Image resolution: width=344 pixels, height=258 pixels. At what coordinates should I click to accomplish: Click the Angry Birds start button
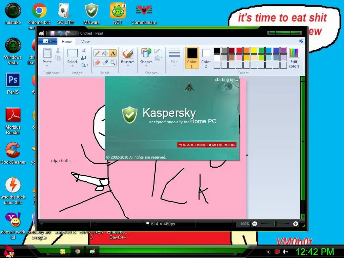(9, 251)
